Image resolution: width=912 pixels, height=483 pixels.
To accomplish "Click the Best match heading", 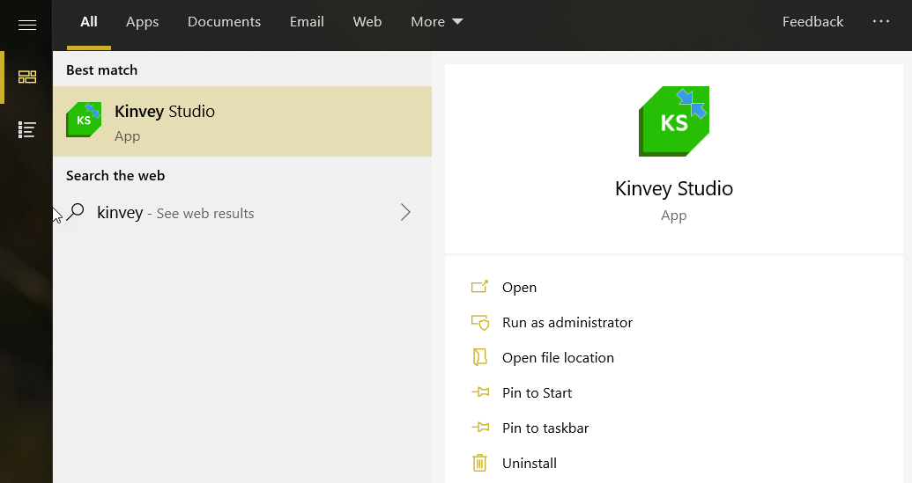I will point(102,70).
